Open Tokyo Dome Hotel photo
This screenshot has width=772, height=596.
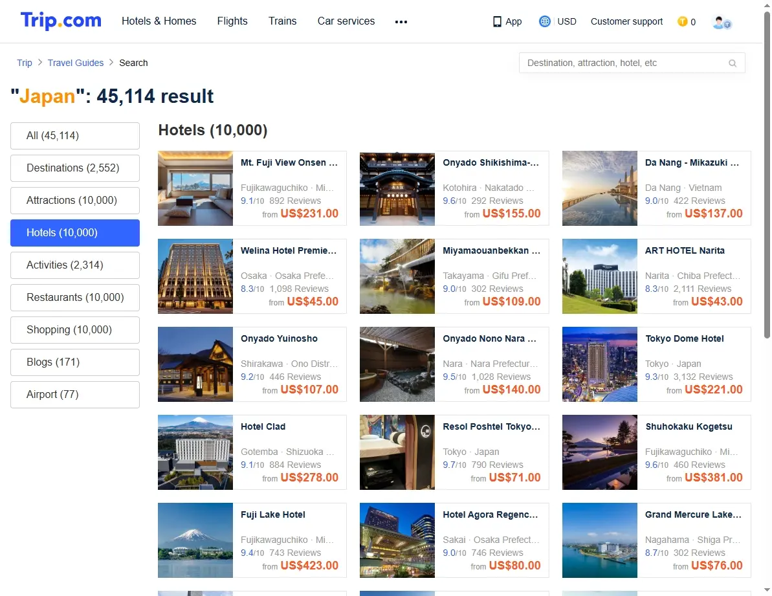coord(599,364)
